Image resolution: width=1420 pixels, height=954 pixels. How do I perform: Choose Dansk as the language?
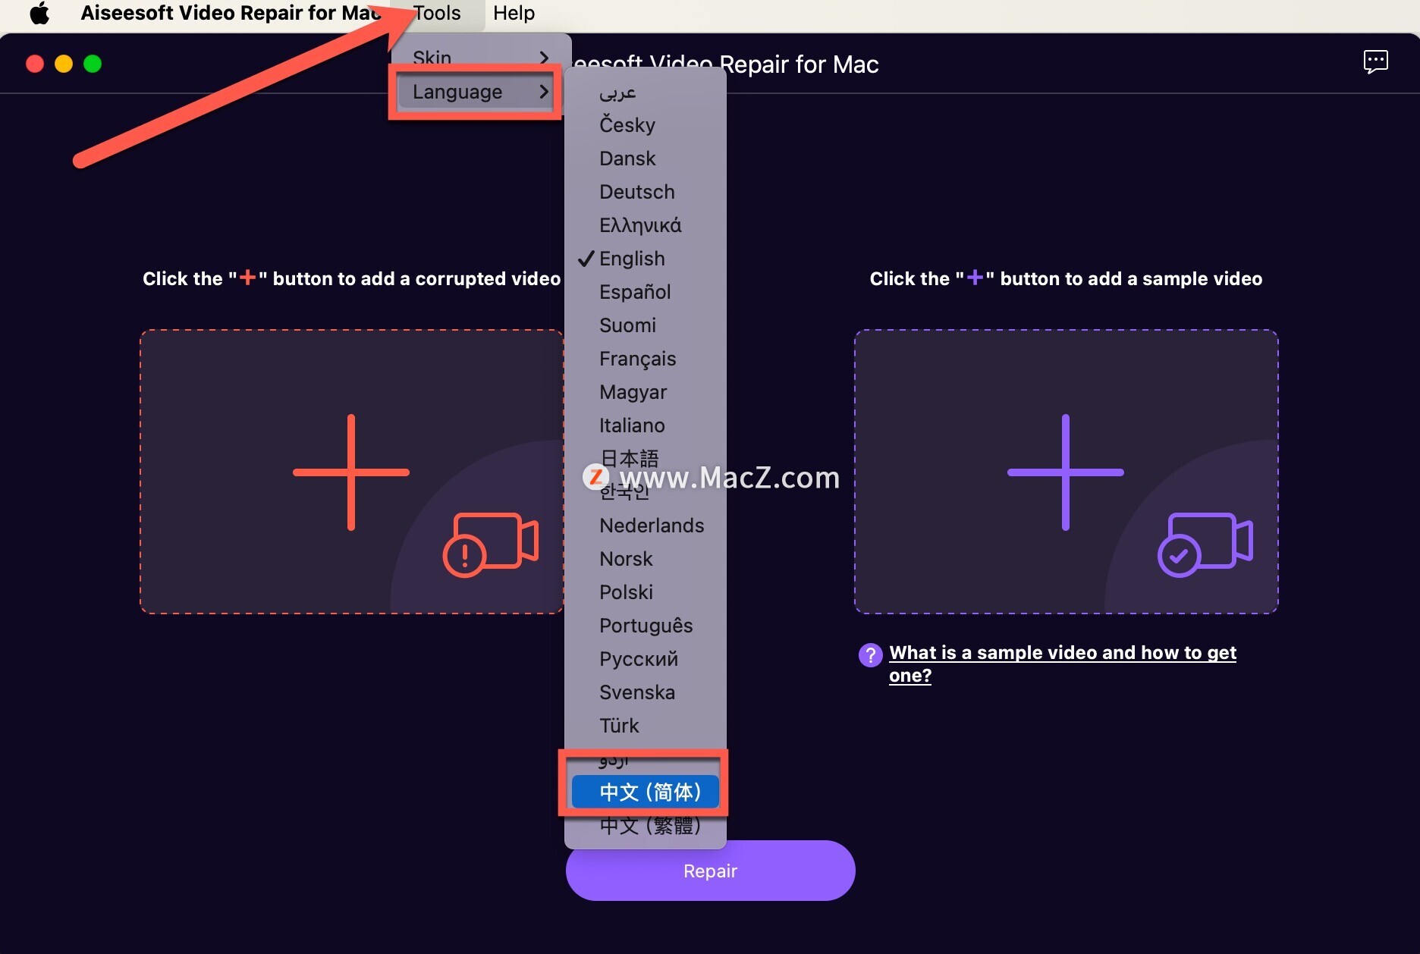(646, 158)
